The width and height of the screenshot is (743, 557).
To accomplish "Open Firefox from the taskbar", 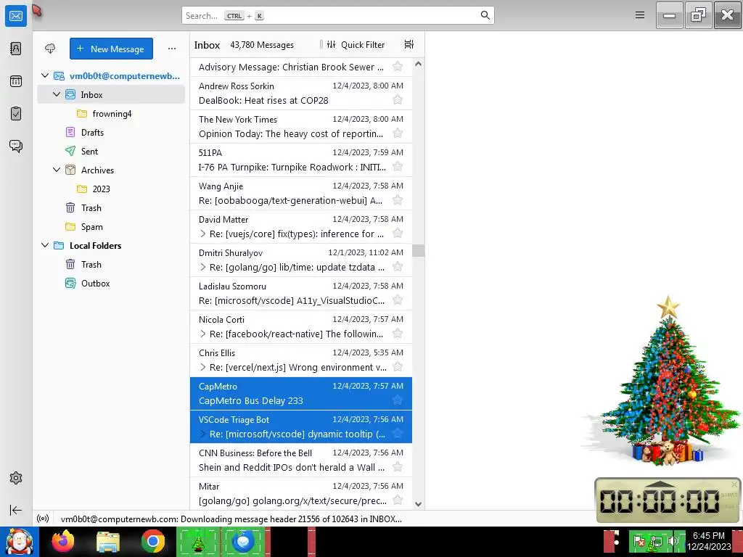I will click(63, 541).
